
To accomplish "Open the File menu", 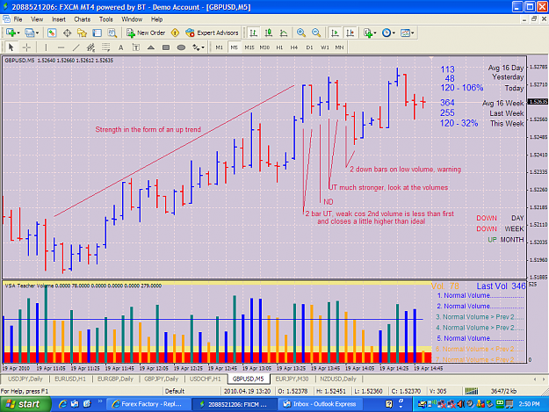I will click(18, 19).
